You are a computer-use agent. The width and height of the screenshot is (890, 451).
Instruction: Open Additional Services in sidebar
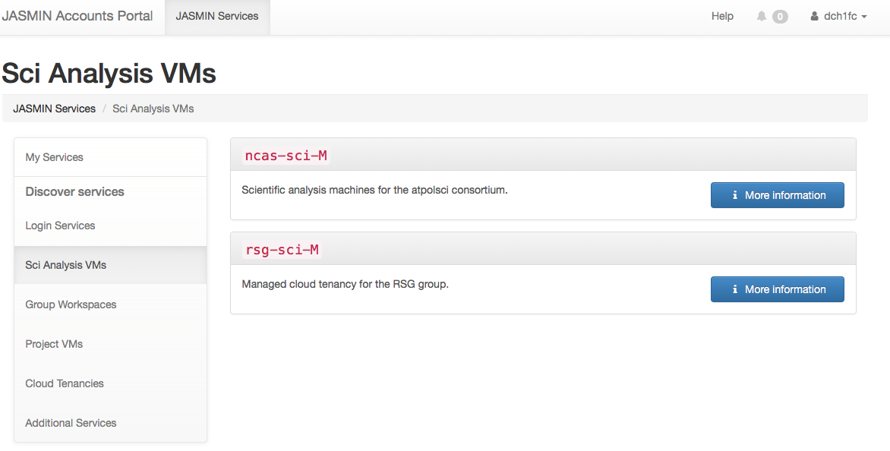[71, 423]
